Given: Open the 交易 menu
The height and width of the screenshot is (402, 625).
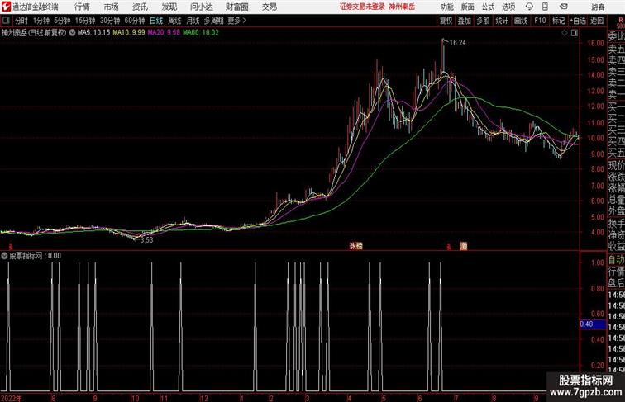Looking at the screenshot, I should point(269,7).
